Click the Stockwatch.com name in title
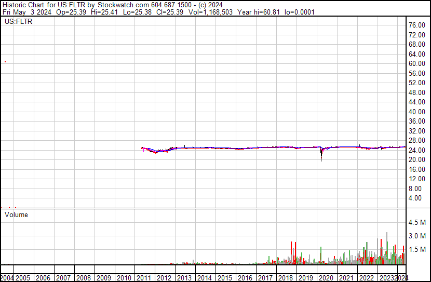This screenshot has height=282, width=431. click(124, 5)
